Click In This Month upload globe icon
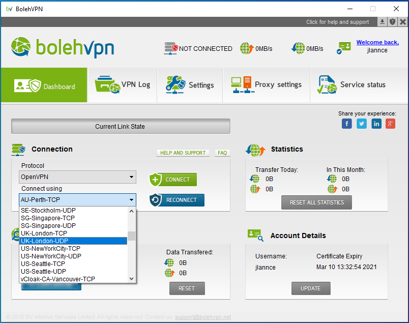Image resolution: width=409 pixels, height=323 pixels. 332,189
